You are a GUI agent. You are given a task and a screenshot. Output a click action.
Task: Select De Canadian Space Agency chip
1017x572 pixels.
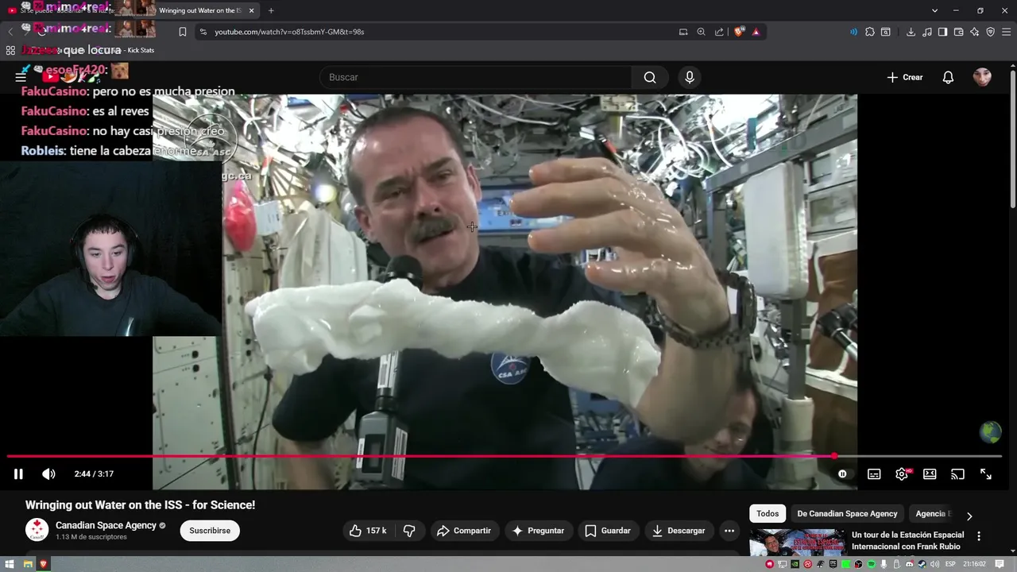pyautogui.click(x=847, y=513)
